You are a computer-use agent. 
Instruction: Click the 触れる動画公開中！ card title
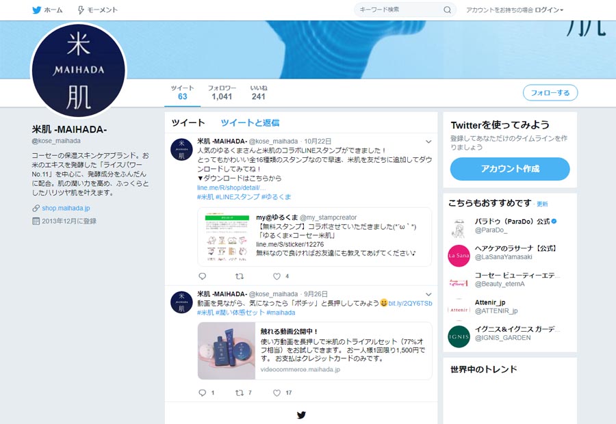point(289,332)
